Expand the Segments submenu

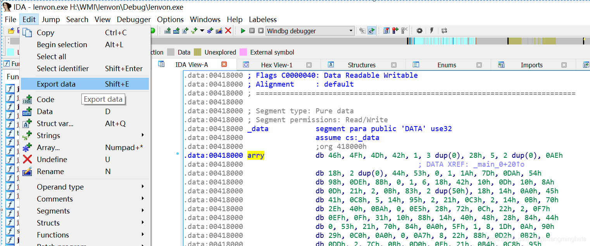pyautogui.click(x=85, y=211)
